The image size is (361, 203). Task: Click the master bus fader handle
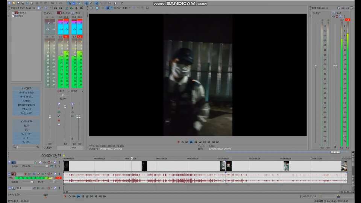335,66
